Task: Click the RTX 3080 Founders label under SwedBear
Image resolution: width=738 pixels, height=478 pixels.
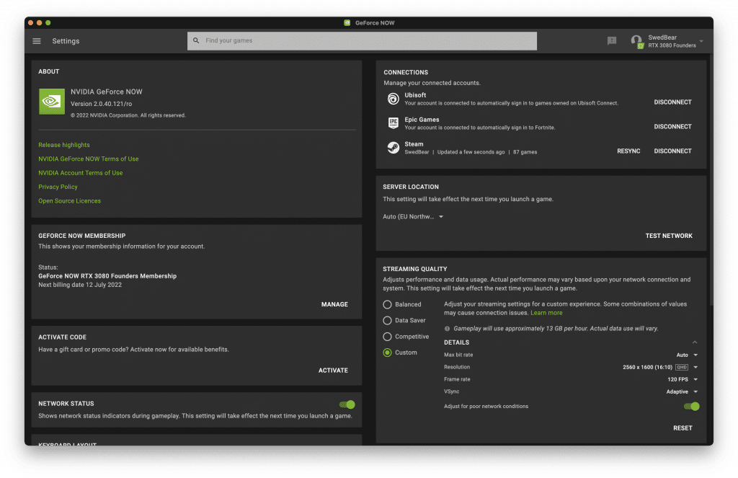Action: coord(672,45)
